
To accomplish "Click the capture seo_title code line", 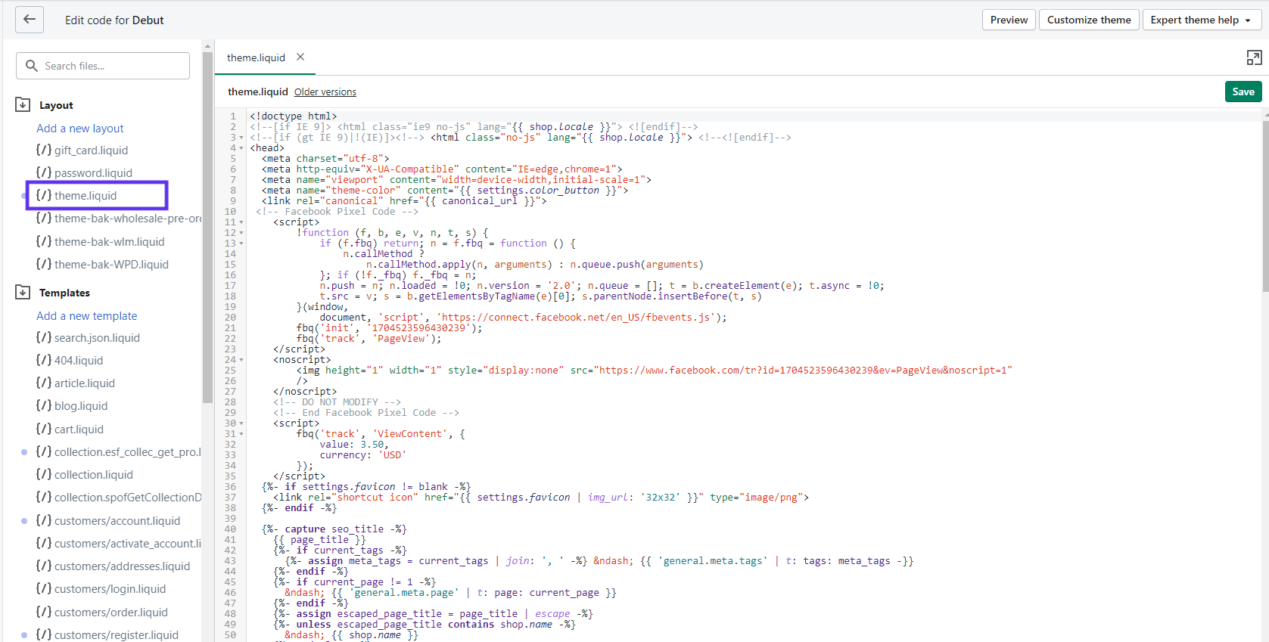I will (334, 529).
